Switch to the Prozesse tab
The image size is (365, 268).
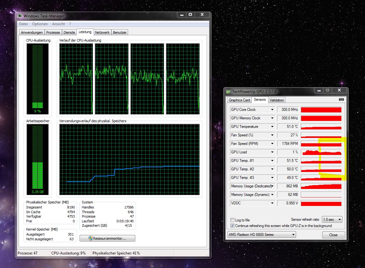(x=53, y=32)
